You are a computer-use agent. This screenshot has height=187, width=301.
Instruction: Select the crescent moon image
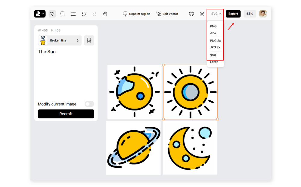190,147
